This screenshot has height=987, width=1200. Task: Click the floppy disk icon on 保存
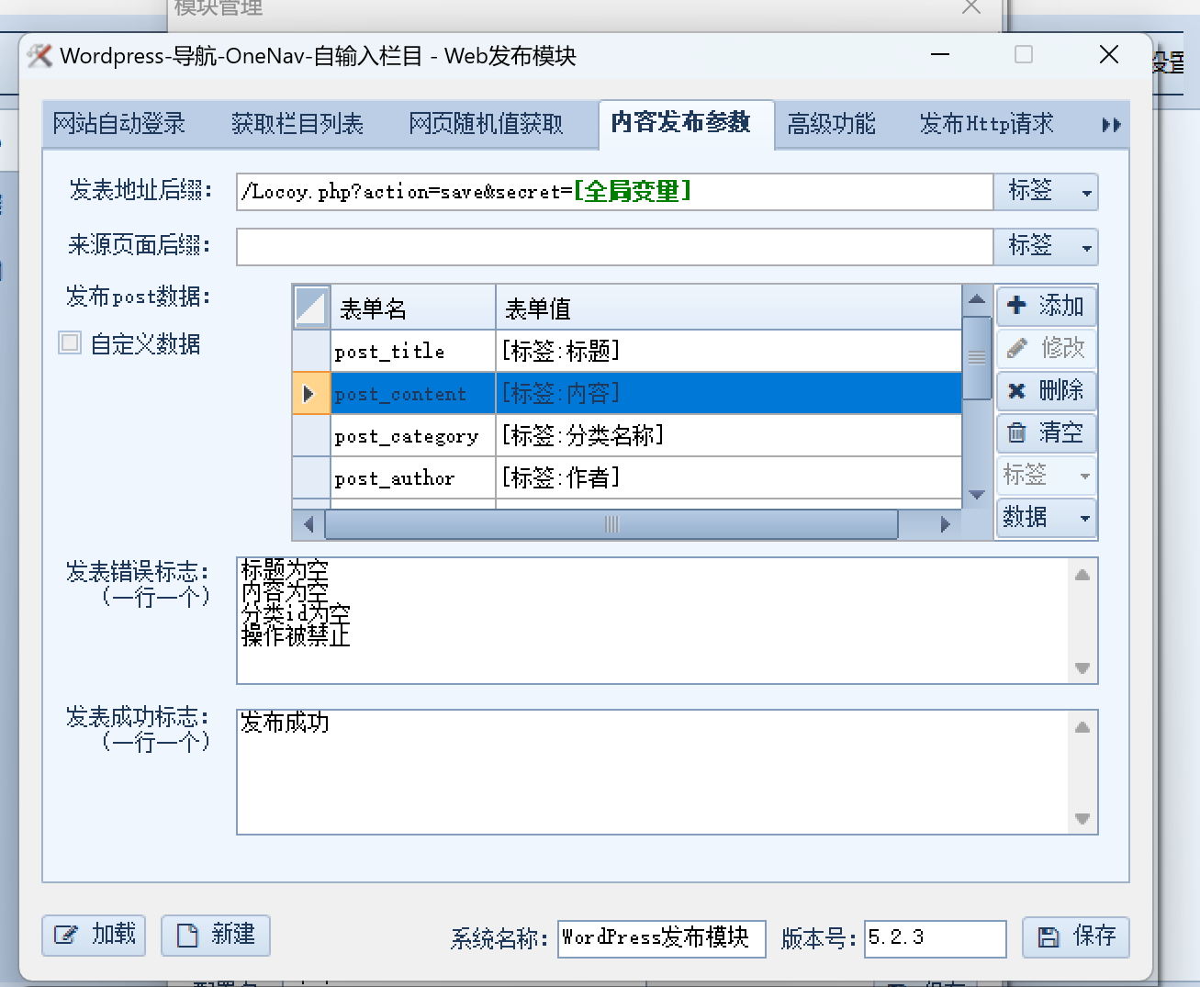[x=1048, y=937]
